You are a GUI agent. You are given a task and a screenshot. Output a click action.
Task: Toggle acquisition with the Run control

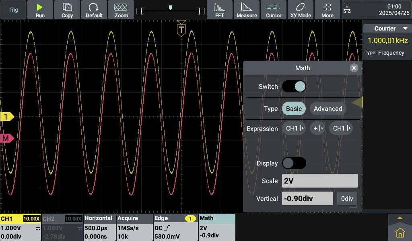tap(40, 10)
